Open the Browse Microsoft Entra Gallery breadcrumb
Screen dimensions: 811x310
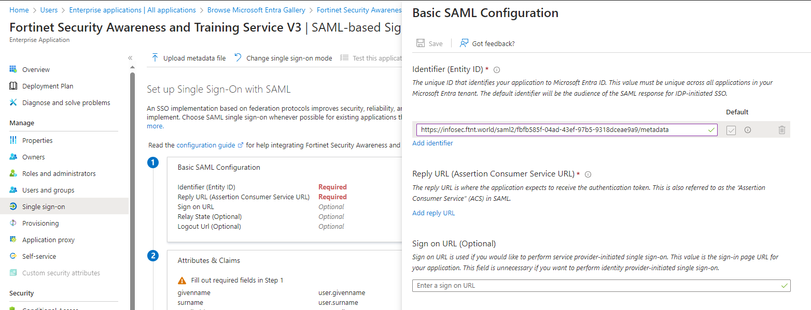pos(256,10)
